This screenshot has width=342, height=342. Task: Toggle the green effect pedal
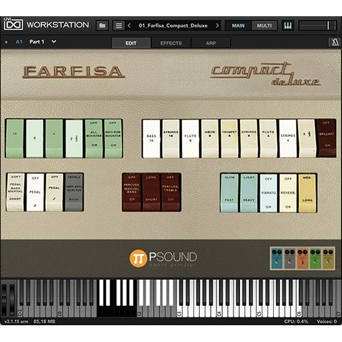316,259
